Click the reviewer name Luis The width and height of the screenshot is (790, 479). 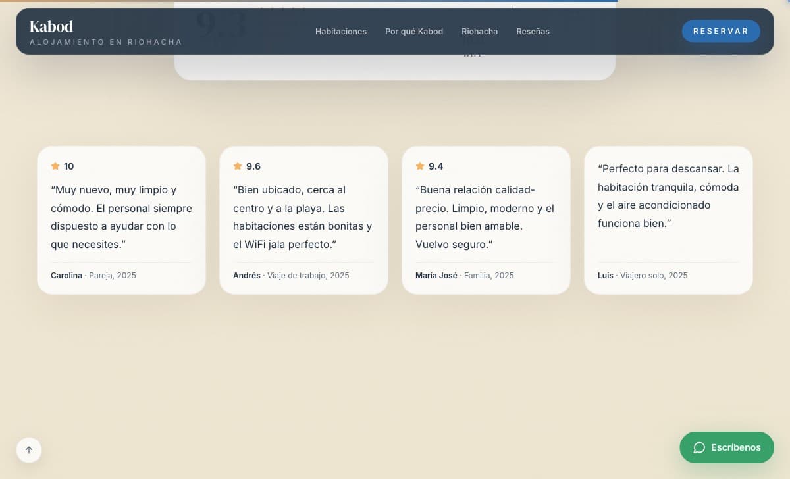point(605,276)
